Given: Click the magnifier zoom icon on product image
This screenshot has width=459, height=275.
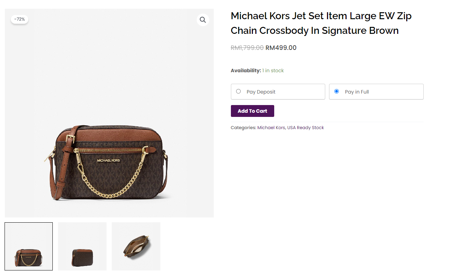Looking at the screenshot, I should pos(203,20).
